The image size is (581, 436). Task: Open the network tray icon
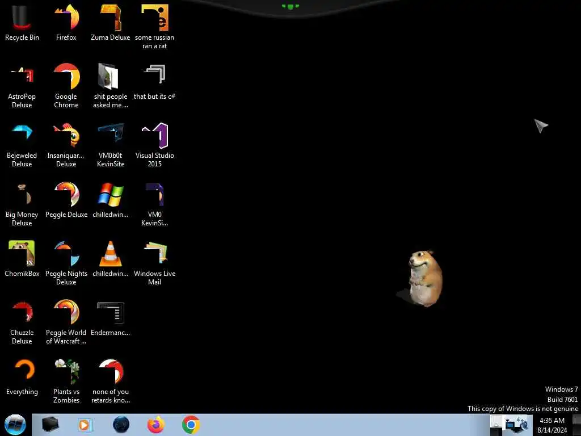click(x=511, y=424)
